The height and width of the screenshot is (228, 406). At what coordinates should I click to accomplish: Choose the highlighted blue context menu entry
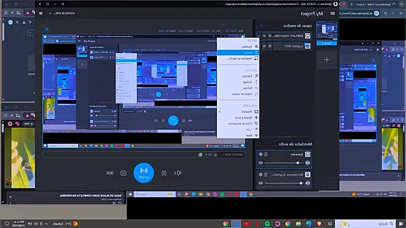(239, 53)
